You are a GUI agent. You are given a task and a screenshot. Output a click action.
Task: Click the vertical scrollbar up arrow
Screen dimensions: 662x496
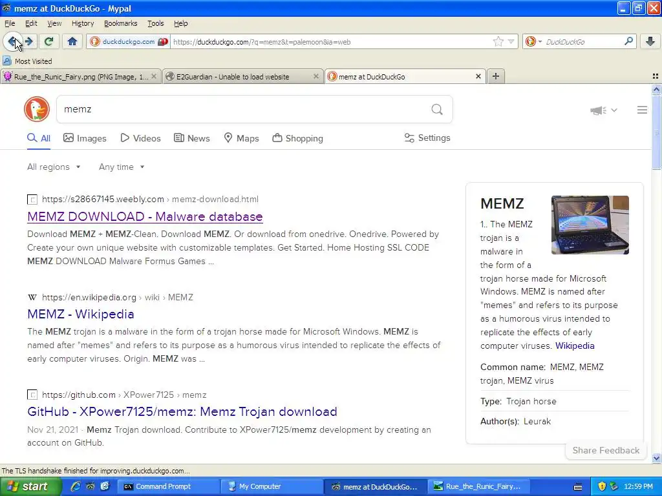(x=656, y=89)
